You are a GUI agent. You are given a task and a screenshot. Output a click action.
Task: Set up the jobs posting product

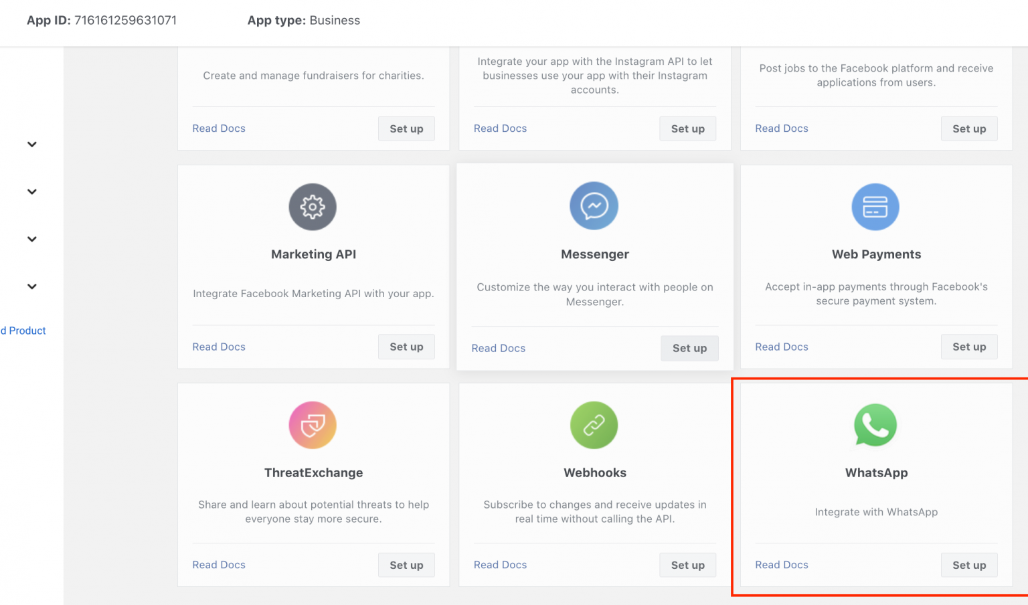[969, 128]
